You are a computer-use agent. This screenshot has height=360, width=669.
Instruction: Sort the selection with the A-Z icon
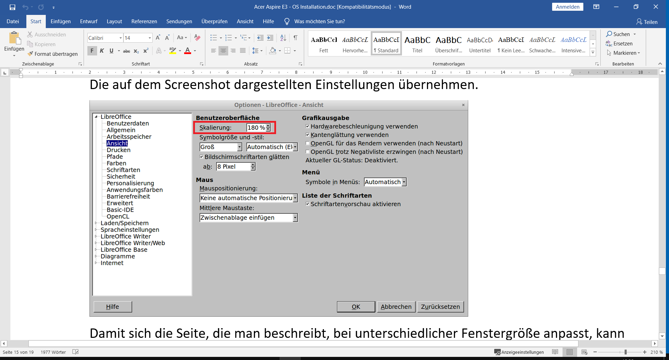[283, 37]
